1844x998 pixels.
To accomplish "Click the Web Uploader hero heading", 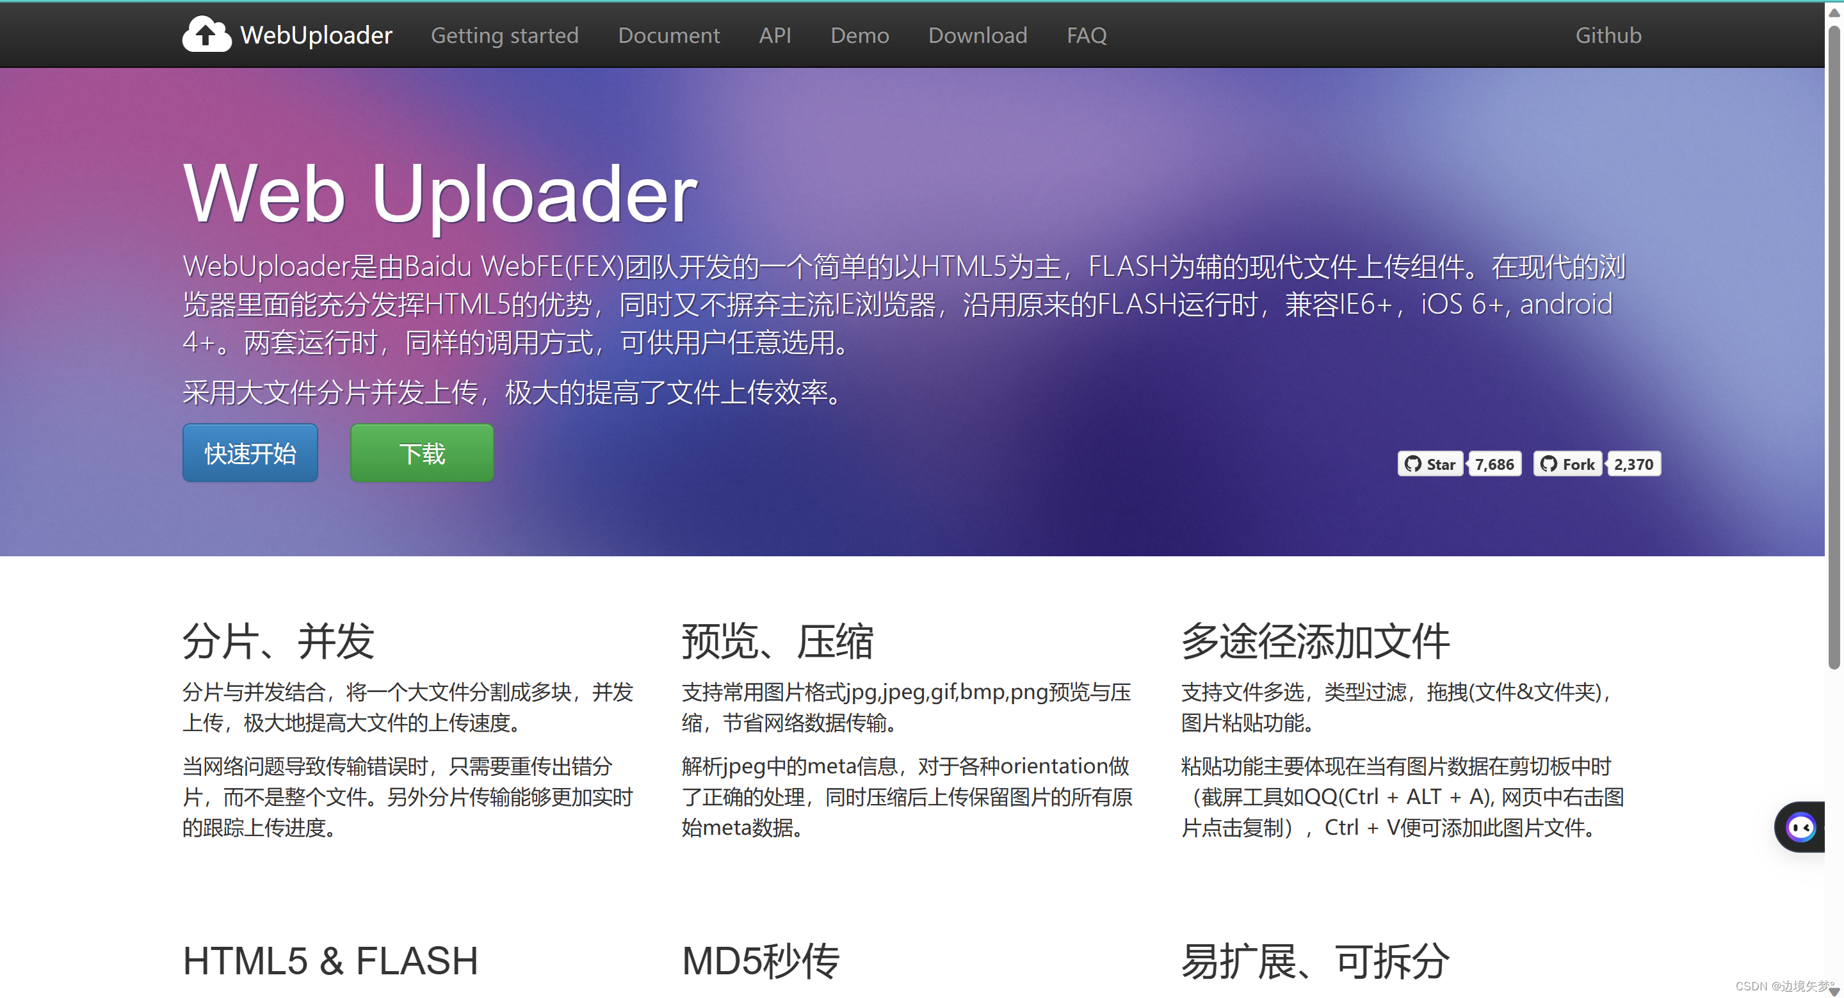I will (439, 193).
